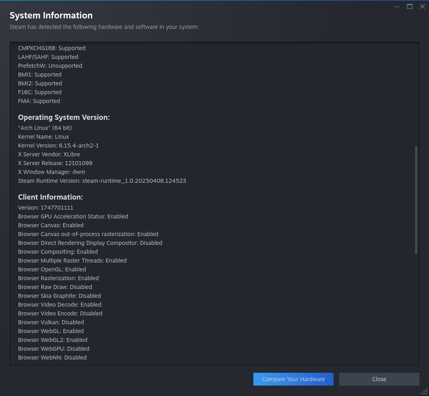Click the window resize grip corner

pyautogui.click(x=424, y=392)
